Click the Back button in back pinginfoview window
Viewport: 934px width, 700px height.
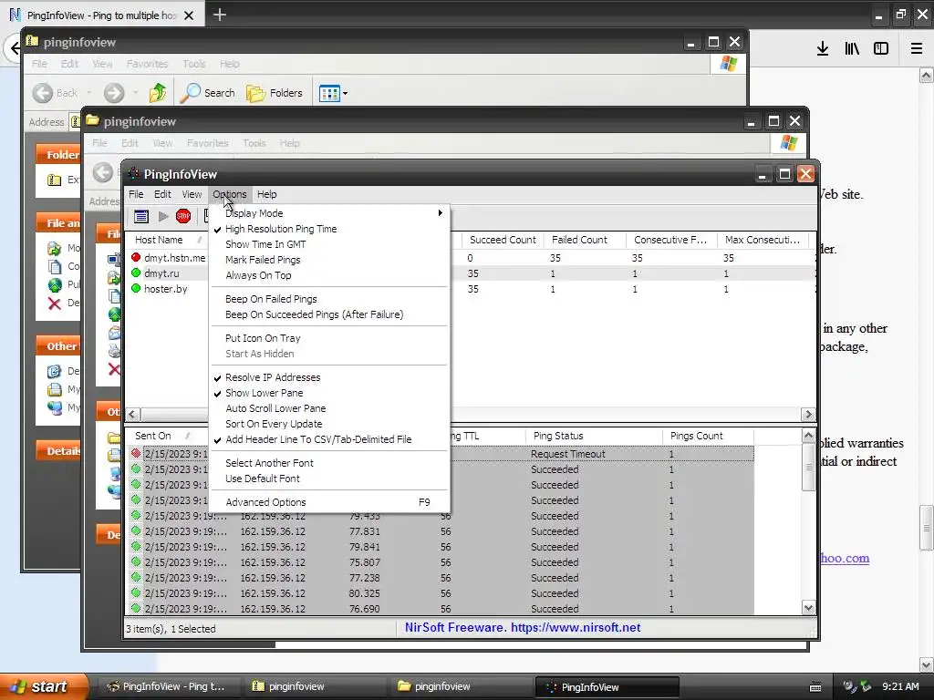pyautogui.click(x=55, y=93)
